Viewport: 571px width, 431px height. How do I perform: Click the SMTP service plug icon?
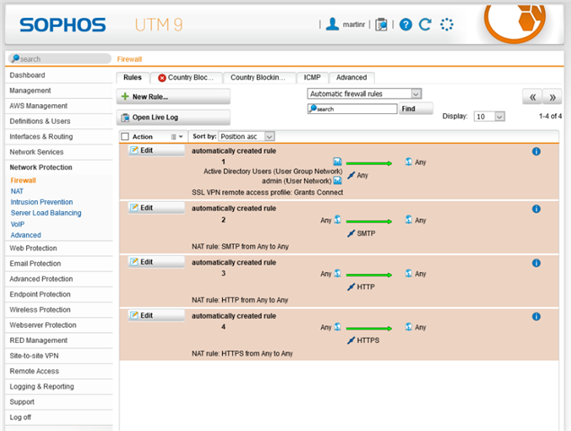(351, 233)
